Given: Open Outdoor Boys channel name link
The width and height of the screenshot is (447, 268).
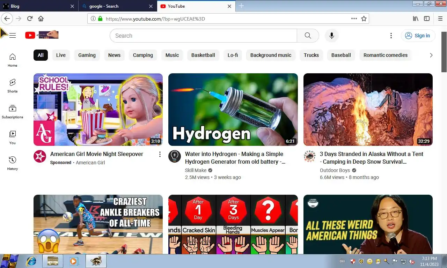Looking at the screenshot, I should [335, 170].
